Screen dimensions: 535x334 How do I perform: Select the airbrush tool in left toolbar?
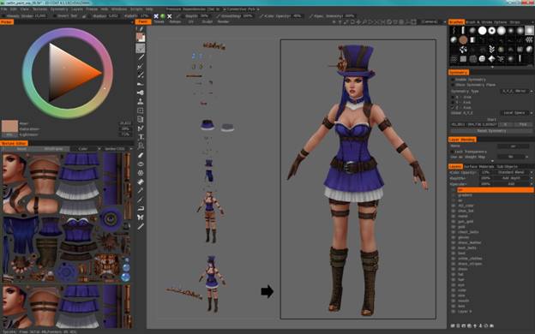click(x=141, y=92)
